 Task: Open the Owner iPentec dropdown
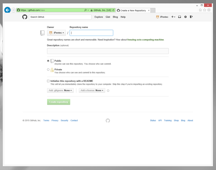pos(56,33)
